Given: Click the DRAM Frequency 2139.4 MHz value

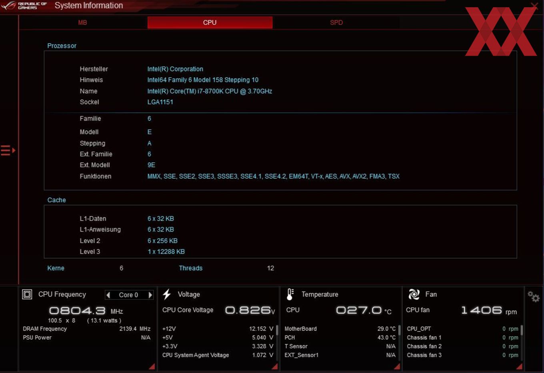Looking at the screenshot, I should 135,329.
